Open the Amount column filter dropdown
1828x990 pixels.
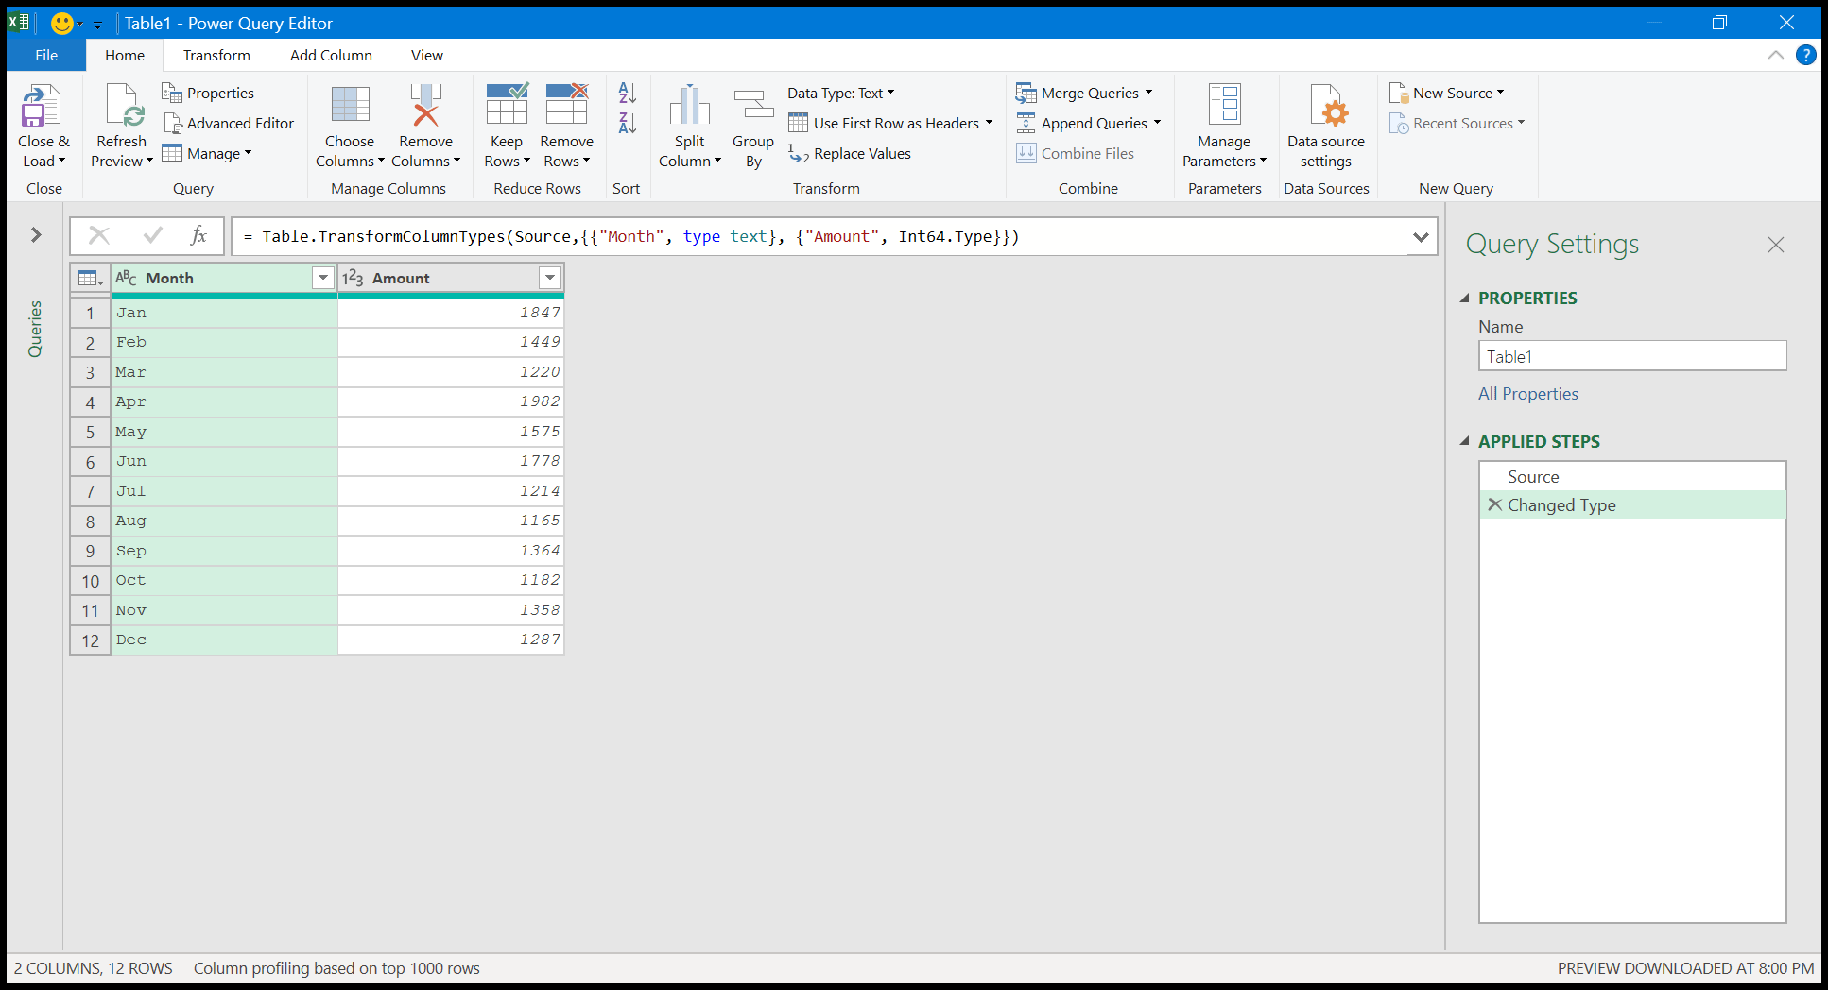point(549,278)
